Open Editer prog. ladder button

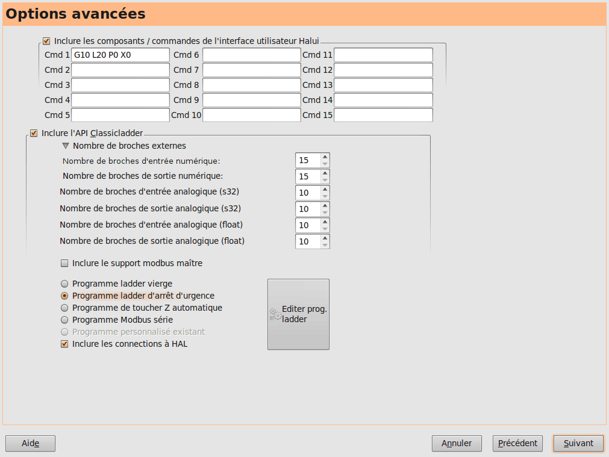pyautogui.click(x=298, y=314)
